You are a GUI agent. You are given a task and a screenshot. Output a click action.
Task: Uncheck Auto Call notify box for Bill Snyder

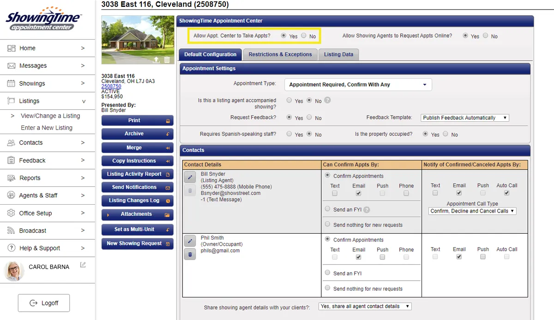click(507, 193)
